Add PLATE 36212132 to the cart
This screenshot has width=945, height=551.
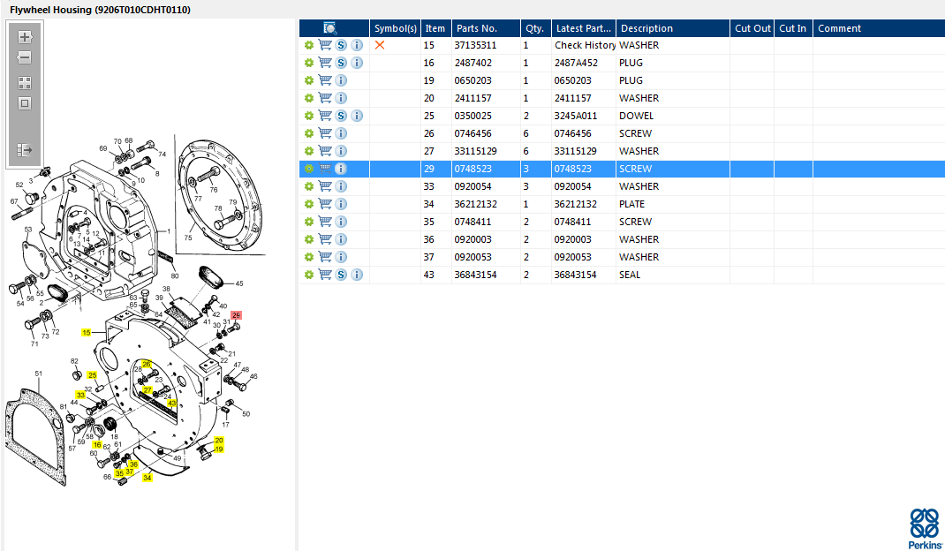coord(324,204)
